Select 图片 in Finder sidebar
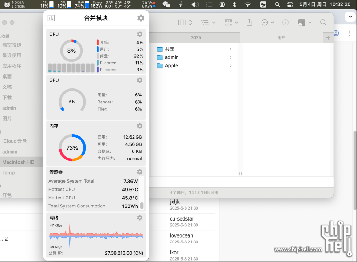 pos(7,119)
